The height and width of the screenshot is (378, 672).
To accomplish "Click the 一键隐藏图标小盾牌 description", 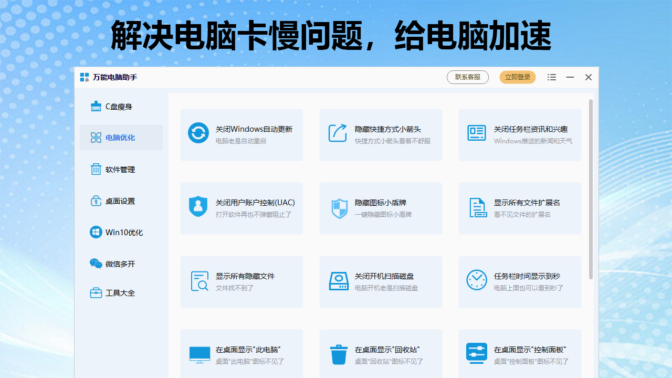I will click(383, 215).
